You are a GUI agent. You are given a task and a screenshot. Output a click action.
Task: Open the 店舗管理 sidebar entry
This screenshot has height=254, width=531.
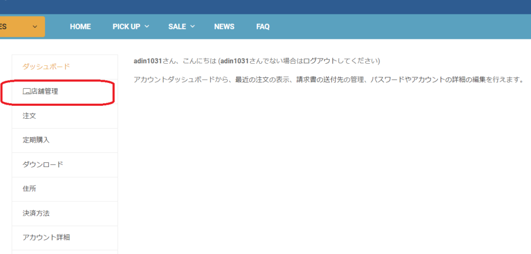coord(45,92)
